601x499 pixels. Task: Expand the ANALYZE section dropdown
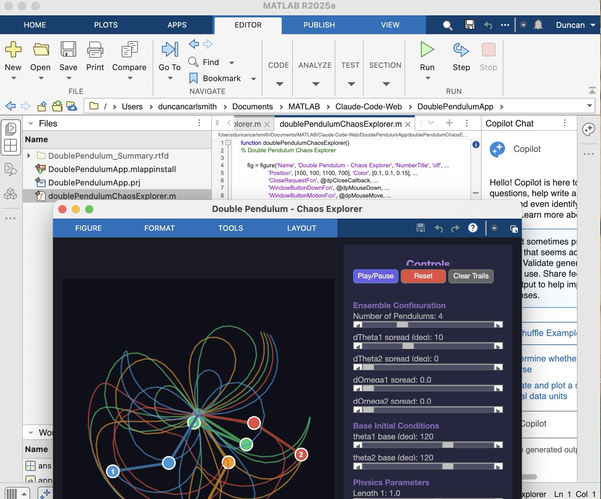point(316,84)
